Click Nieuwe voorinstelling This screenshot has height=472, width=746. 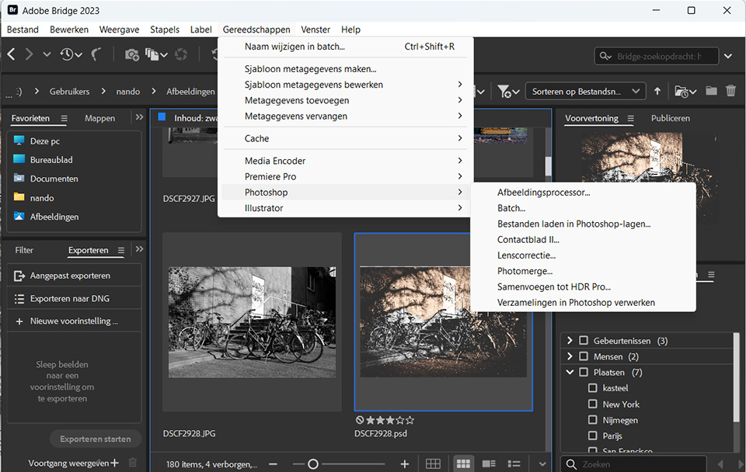click(x=75, y=321)
